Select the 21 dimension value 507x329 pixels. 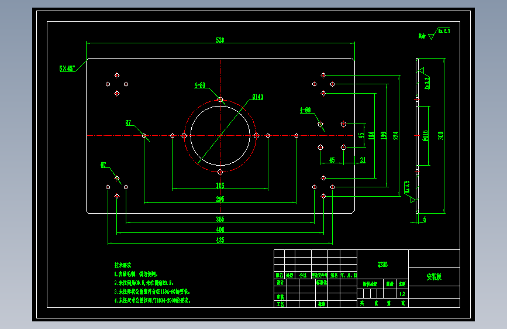(x=363, y=160)
